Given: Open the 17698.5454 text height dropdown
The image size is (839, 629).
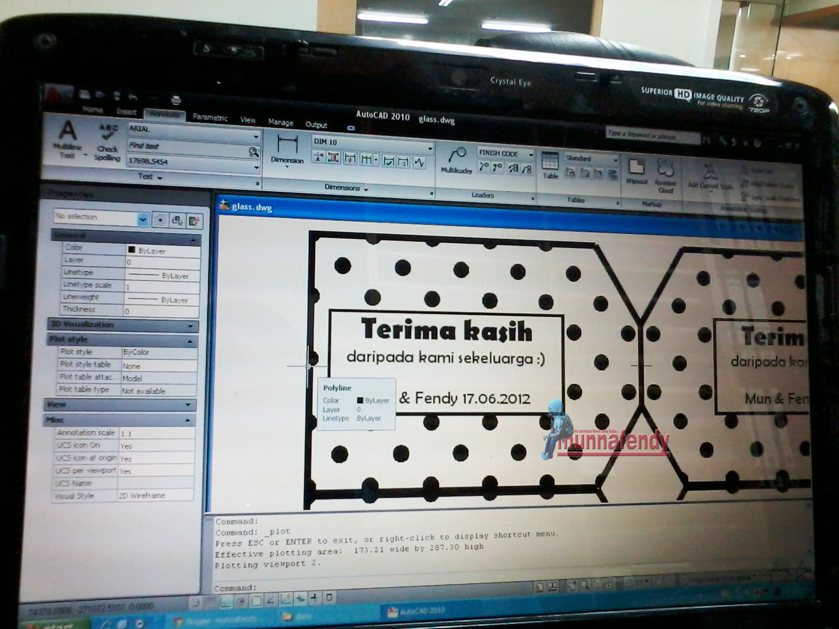Looking at the screenshot, I should (x=256, y=168).
